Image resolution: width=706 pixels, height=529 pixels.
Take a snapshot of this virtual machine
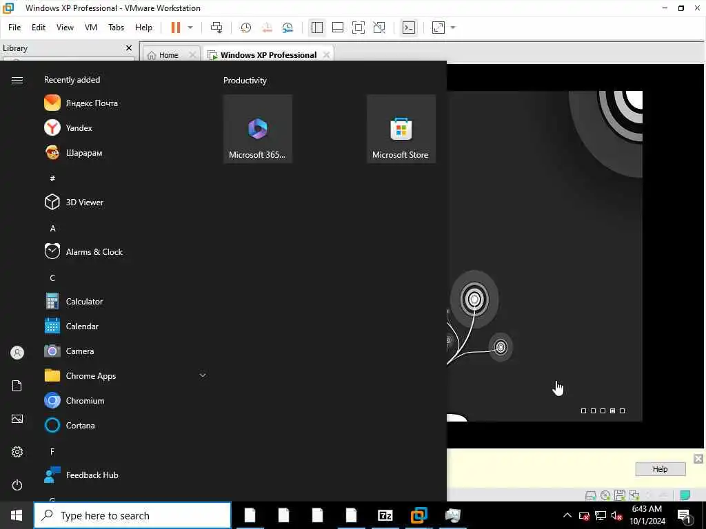point(246,28)
